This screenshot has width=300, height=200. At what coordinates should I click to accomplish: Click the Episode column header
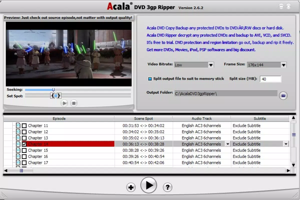coord(59,118)
